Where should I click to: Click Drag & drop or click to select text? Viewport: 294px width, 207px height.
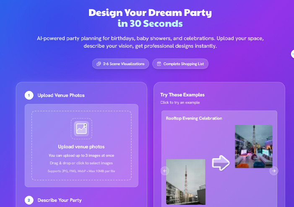point(81,163)
